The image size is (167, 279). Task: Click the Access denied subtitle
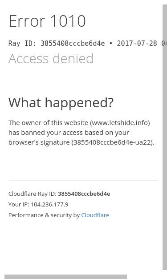pyautogui.click(x=51, y=58)
